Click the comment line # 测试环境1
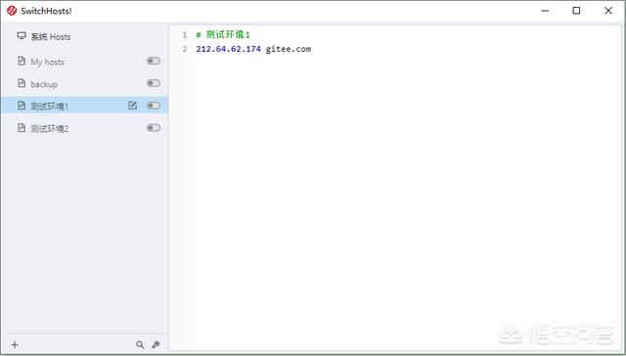 (x=223, y=35)
